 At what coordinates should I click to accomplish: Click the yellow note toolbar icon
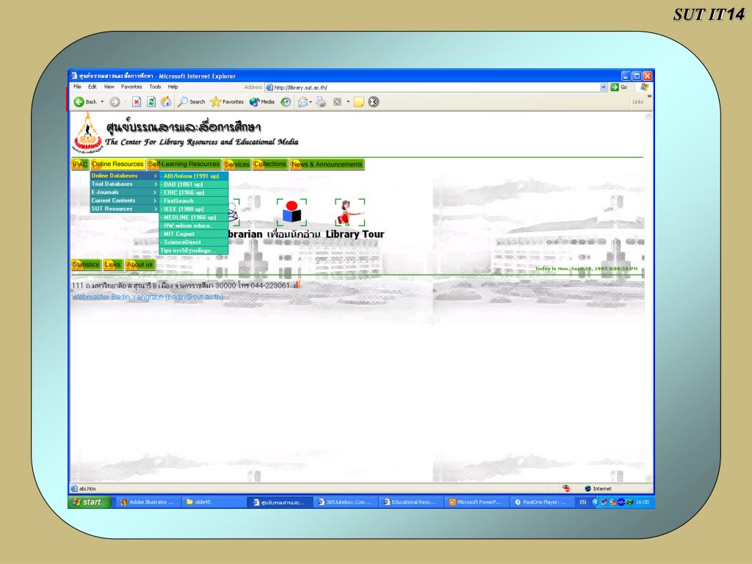coord(358,101)
